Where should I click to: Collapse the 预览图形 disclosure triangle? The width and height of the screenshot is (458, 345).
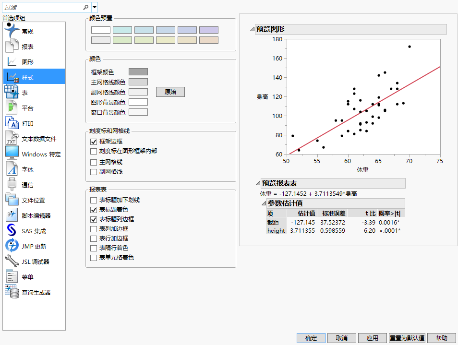252,29
